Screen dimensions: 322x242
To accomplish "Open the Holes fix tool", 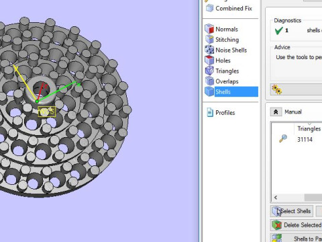I will click(x=223, y=61).
